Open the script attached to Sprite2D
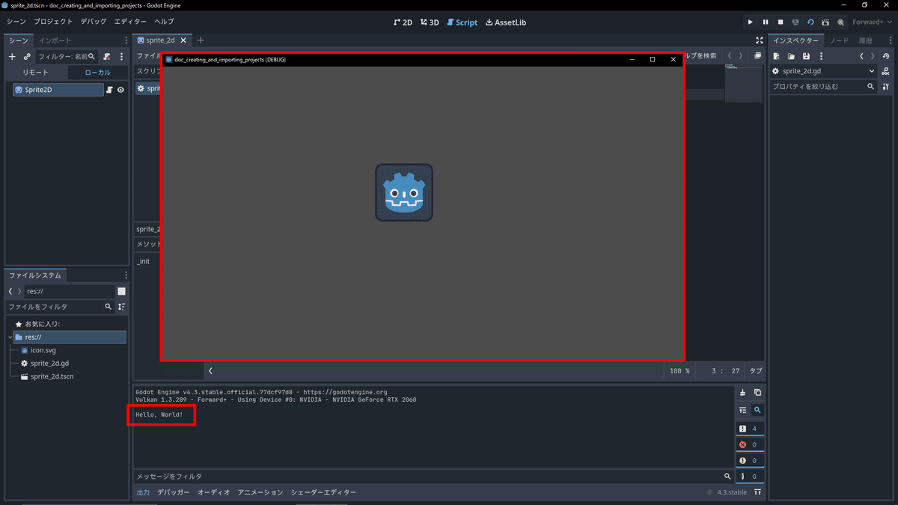This screenshot has height=505, width=898. pos(109,90)
